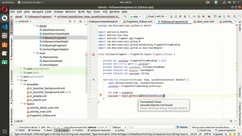The image size is (242, 136).
Task: Click the Project panel settings gear icon
Action: 80,22
